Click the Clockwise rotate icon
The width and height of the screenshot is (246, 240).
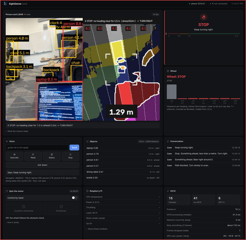tap(61, 207)
